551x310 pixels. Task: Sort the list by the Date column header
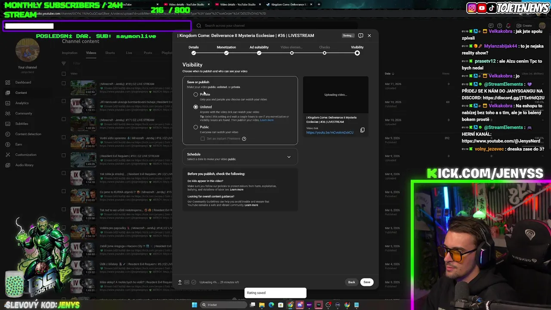(x=389, y=74)
